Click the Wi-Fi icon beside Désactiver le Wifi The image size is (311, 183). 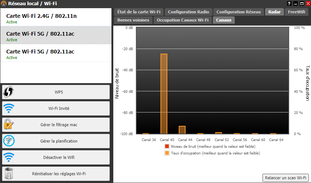pos(9,157)
